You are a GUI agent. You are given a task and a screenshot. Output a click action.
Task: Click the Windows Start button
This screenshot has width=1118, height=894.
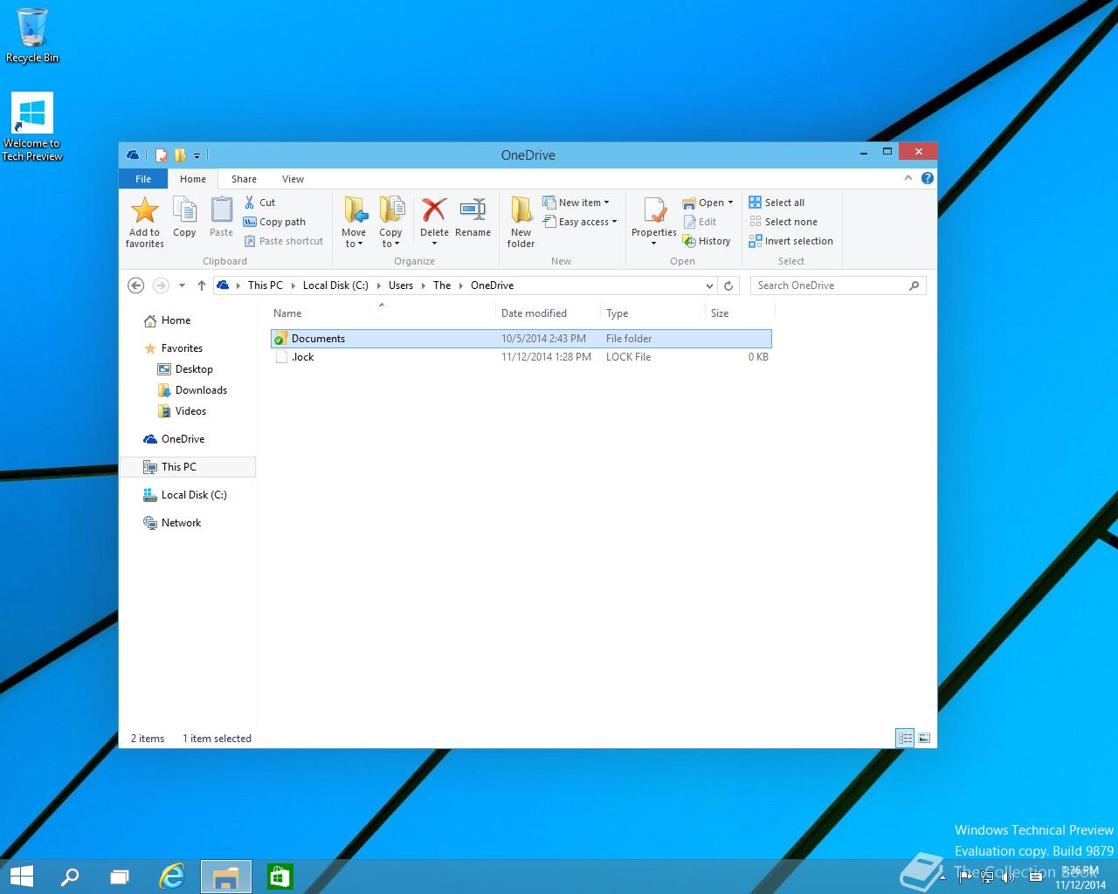click(x=21, y=877)
